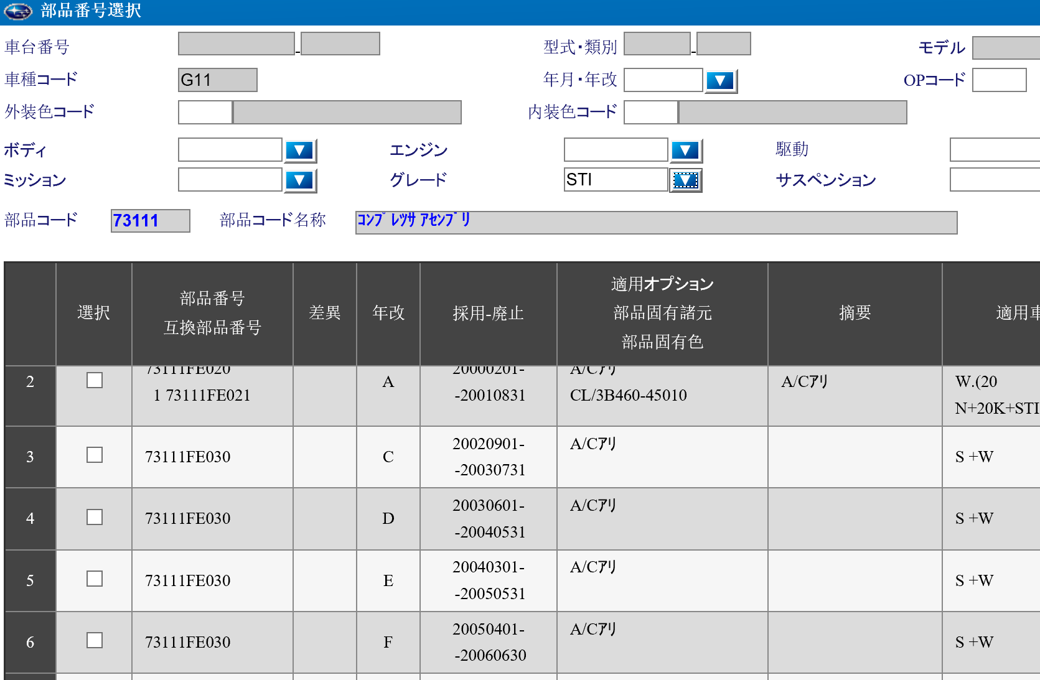Open the グレード dropdown next to STI
The width and height of the screenshot is (1040, 680).
pos(685,180)
